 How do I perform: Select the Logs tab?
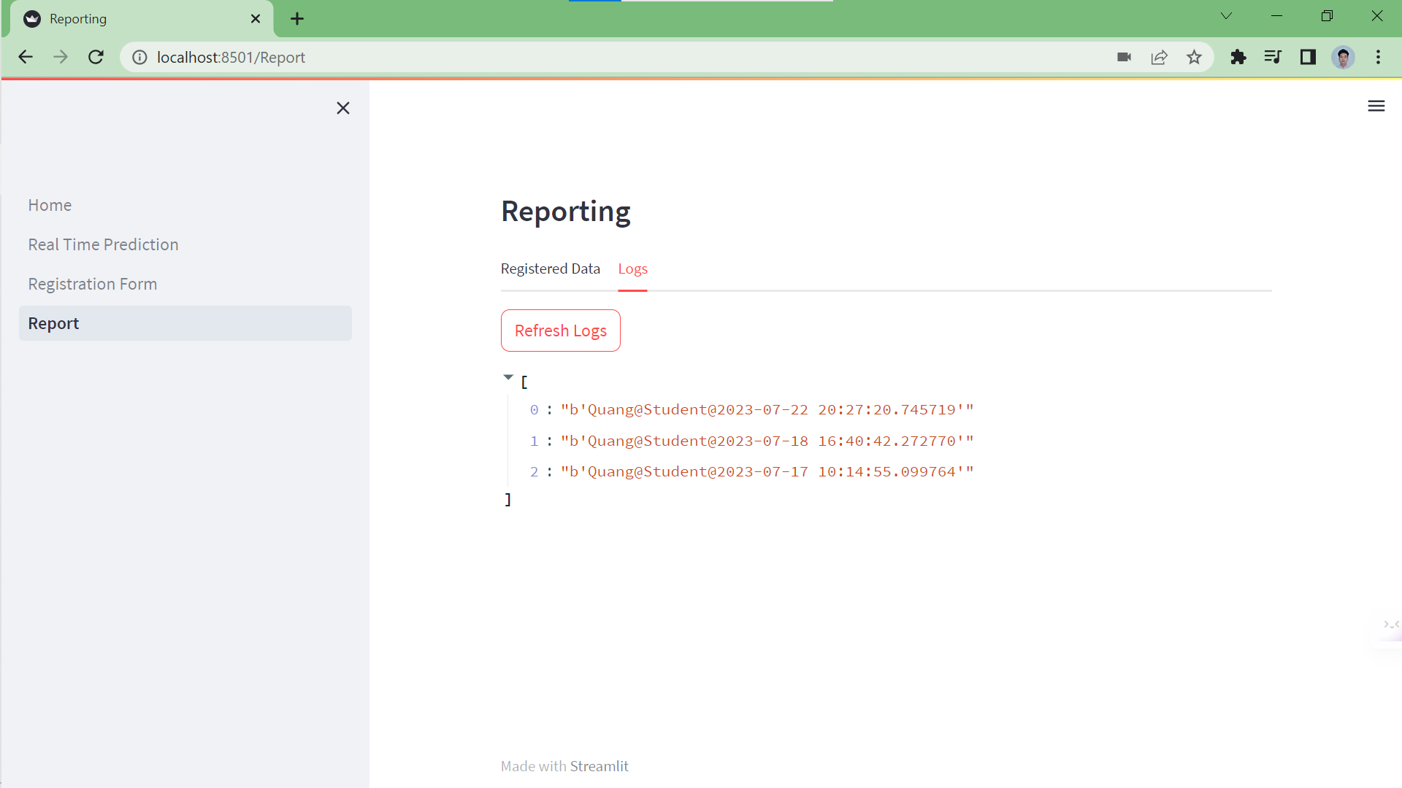coord(632,269)
